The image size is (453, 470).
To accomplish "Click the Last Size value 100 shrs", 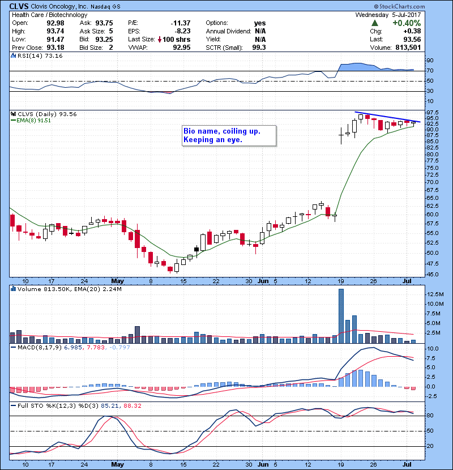I will pos(176,39).
